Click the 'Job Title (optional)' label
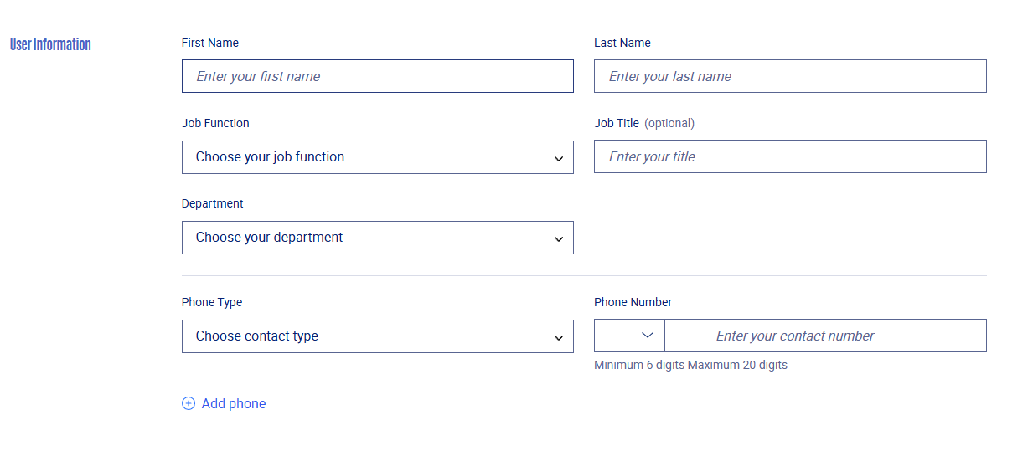 (x=644, y=123)
